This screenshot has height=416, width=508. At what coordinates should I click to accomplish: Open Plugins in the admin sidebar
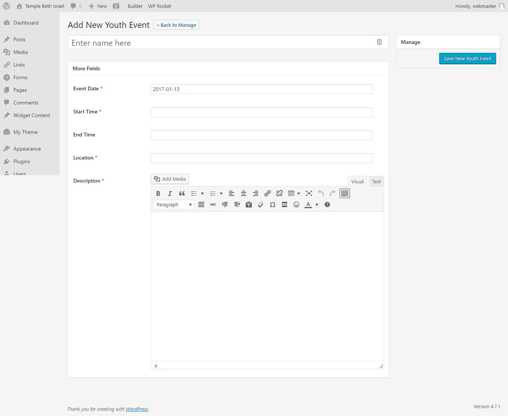(x=22, y=161)
